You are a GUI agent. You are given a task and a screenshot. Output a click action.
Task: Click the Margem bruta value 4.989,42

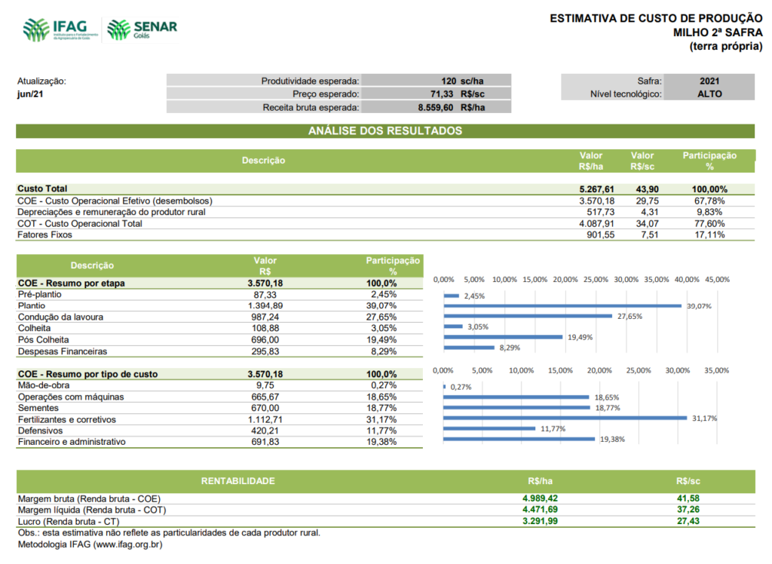pyautogui.click(x=540, y=498)
